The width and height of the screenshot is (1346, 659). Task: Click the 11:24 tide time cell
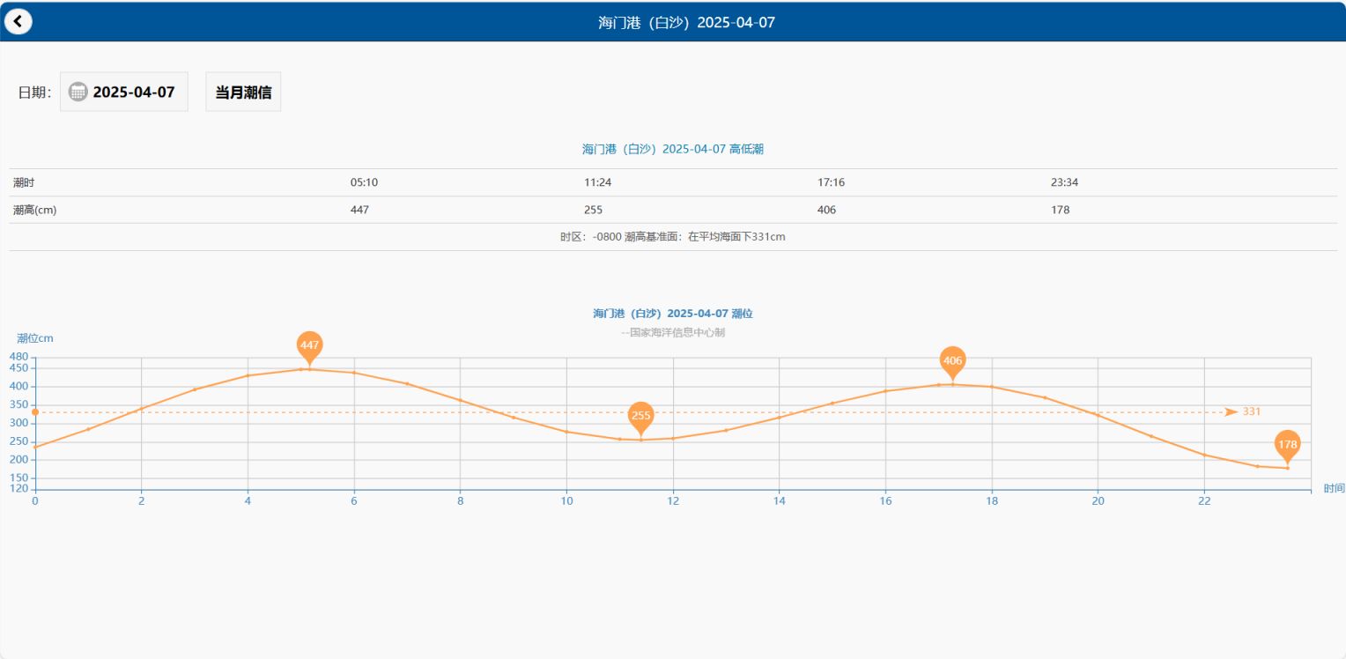[597, 182]
